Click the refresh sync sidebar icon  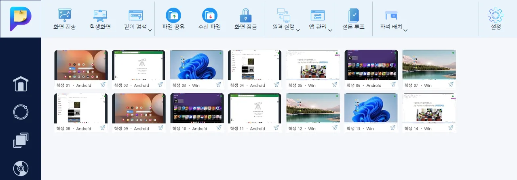[x=21, y=112]
